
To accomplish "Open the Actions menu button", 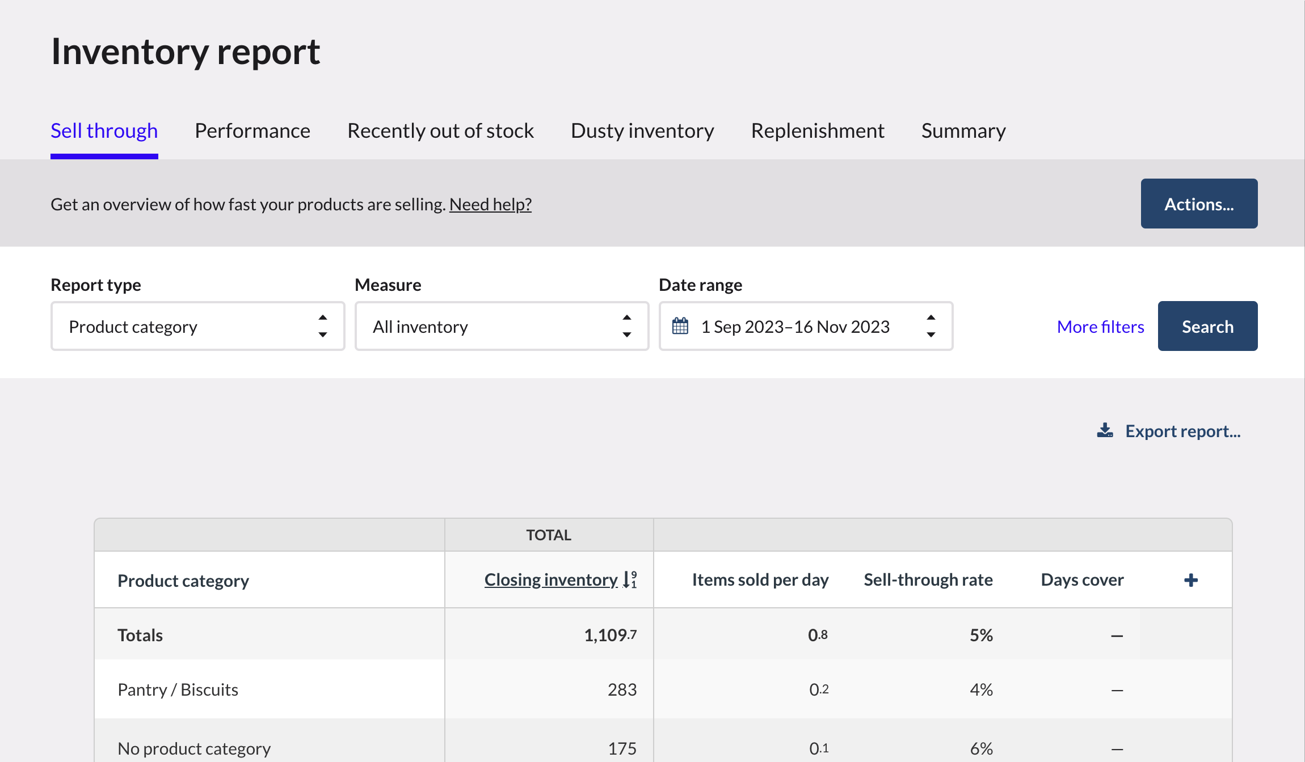I will click(1199, 204).
